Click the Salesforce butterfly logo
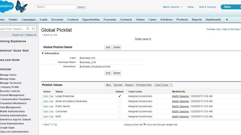The width and height of the screenshot is (241, 135). (x=21, y=6)
